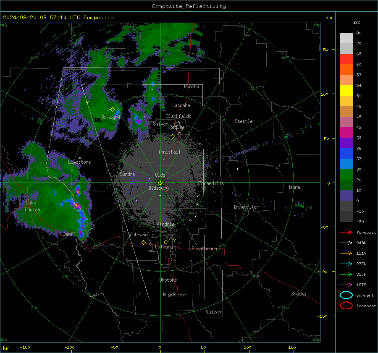
Task: Click the yellow diamond marker at radar center
Action: 160,183
